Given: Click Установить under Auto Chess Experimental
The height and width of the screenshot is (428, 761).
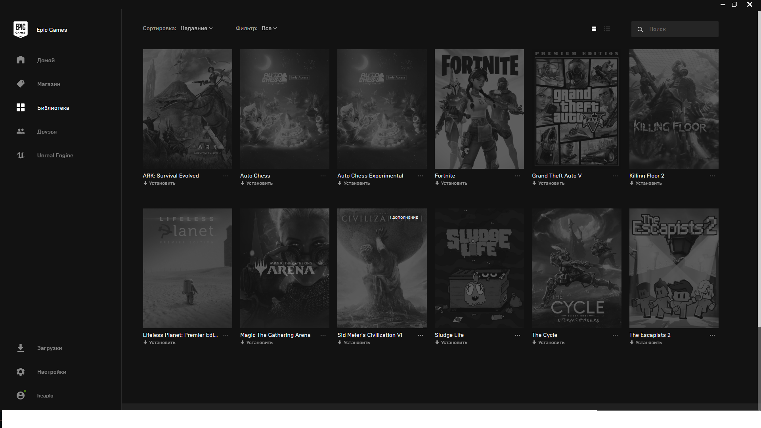Looking at the screenshot, I should point(354,183).
